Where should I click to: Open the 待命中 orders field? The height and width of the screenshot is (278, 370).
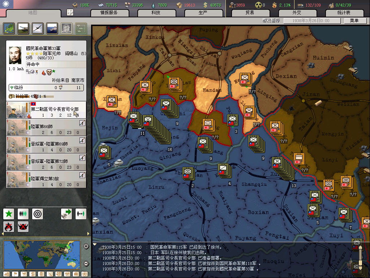56,64
